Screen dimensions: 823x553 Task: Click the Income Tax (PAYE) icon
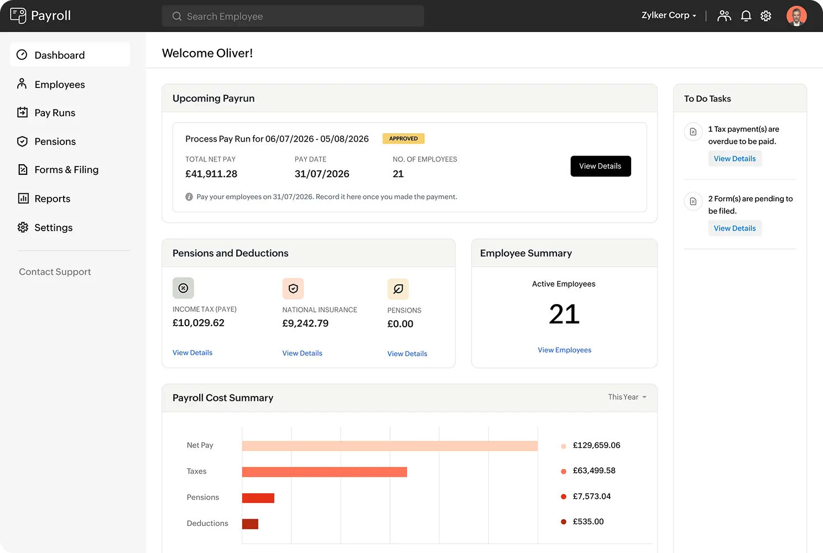coord(183,288)
